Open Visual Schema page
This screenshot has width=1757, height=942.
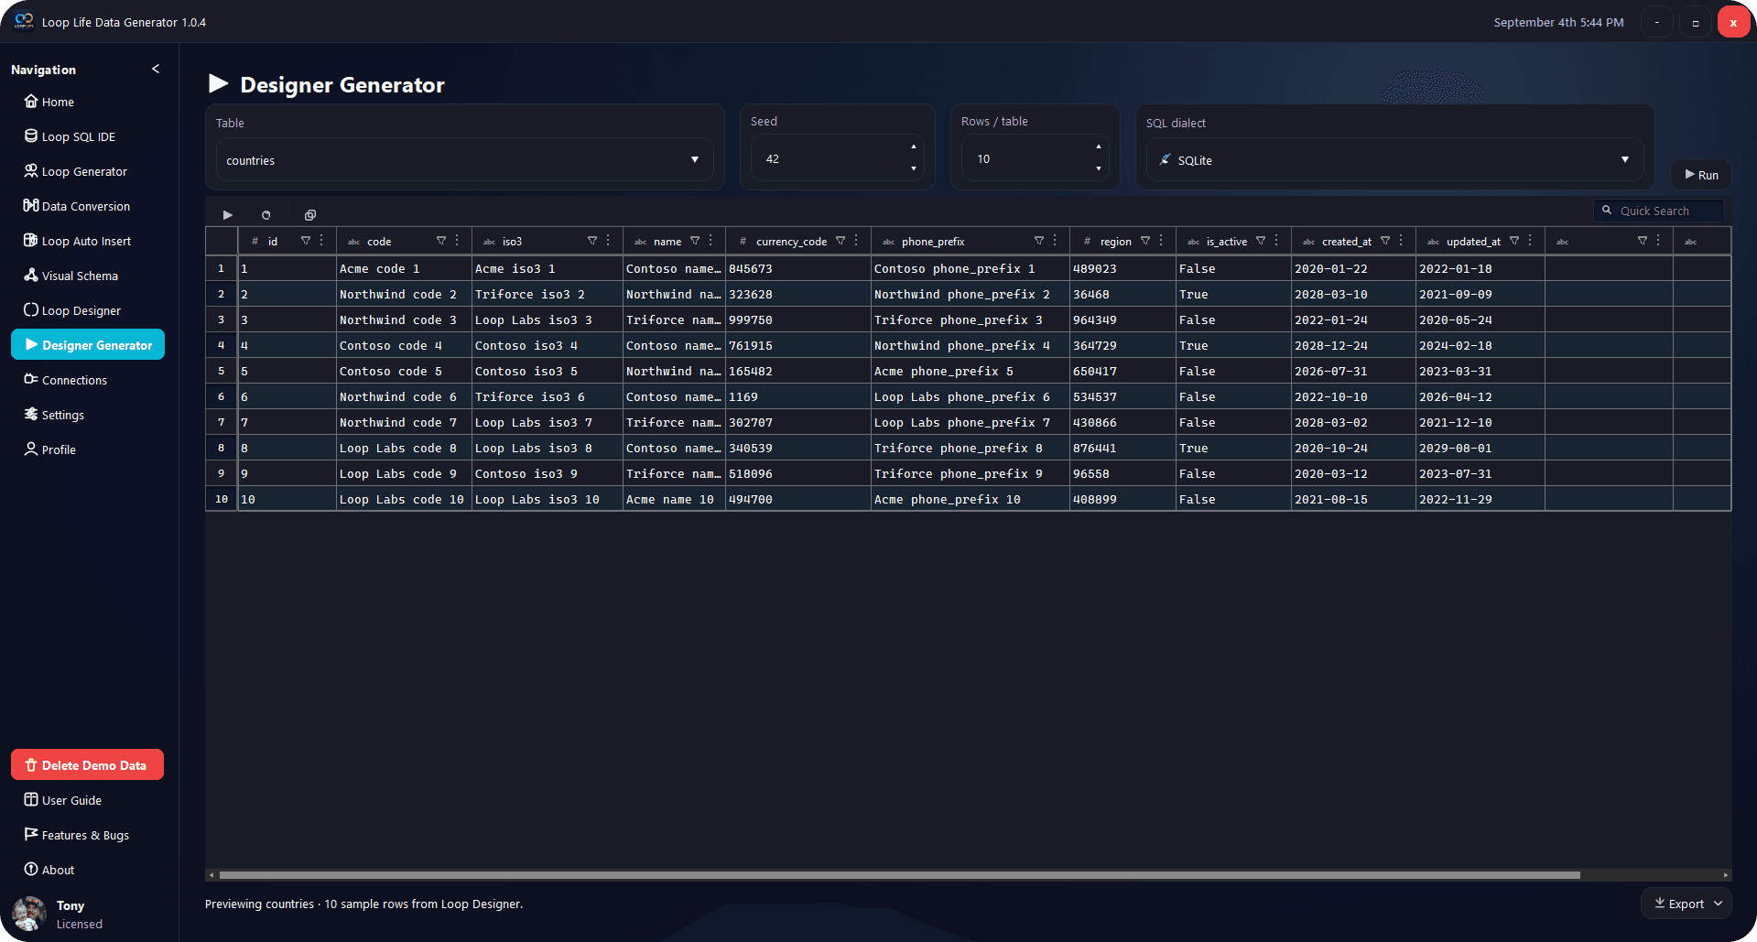coord(88,276)
